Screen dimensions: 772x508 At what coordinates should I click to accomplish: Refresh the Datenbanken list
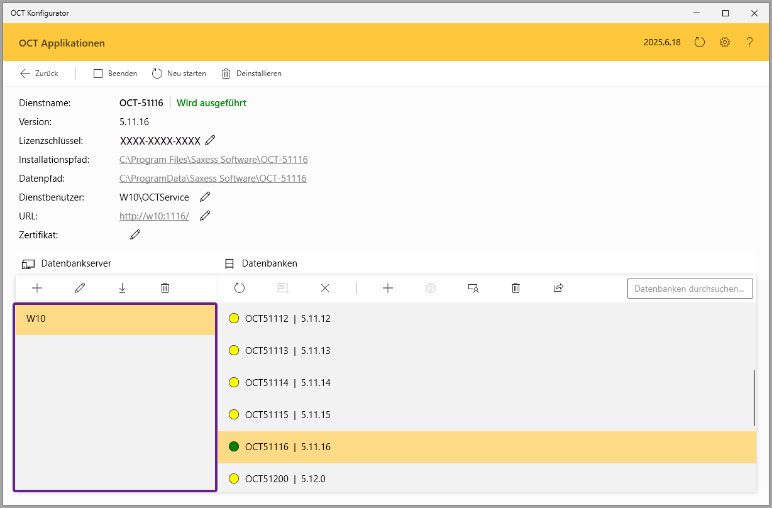(240, 288)
